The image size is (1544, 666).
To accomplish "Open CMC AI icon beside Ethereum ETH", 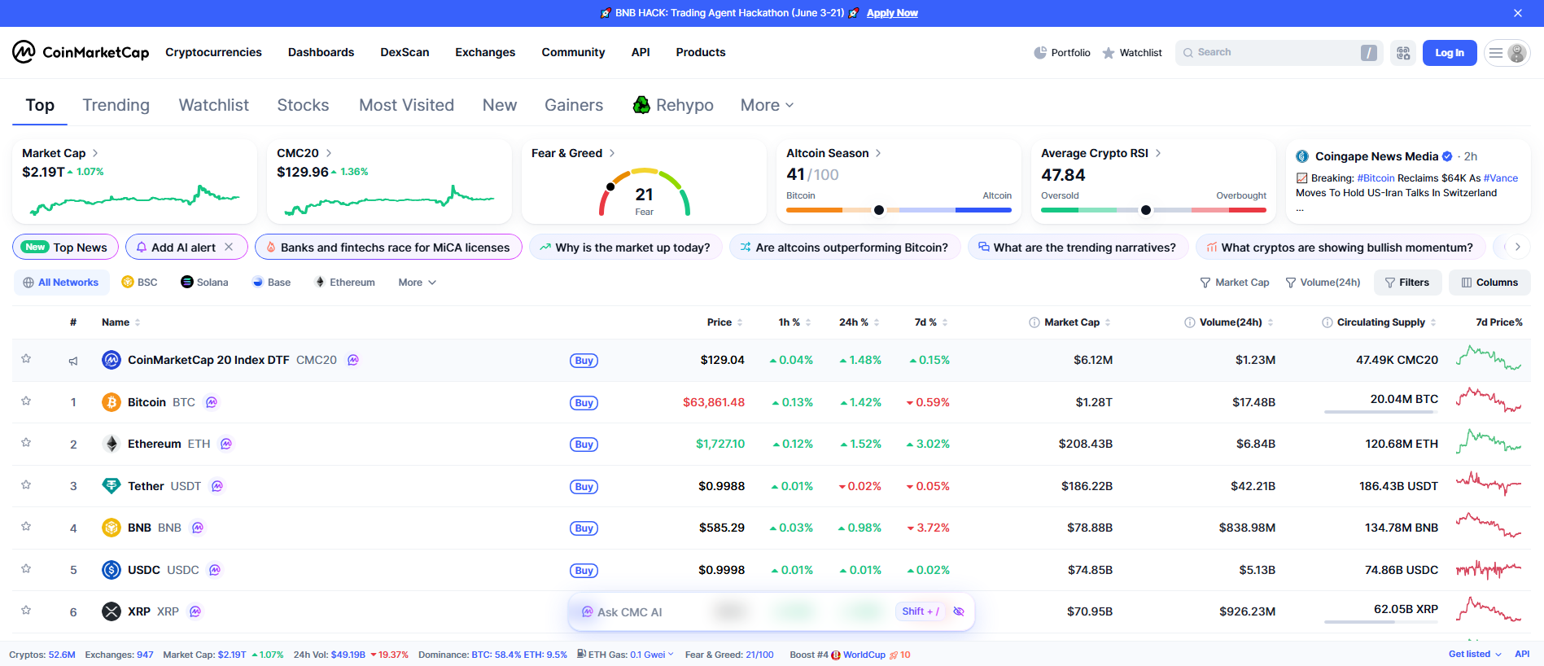I will (x=226, y=444).
